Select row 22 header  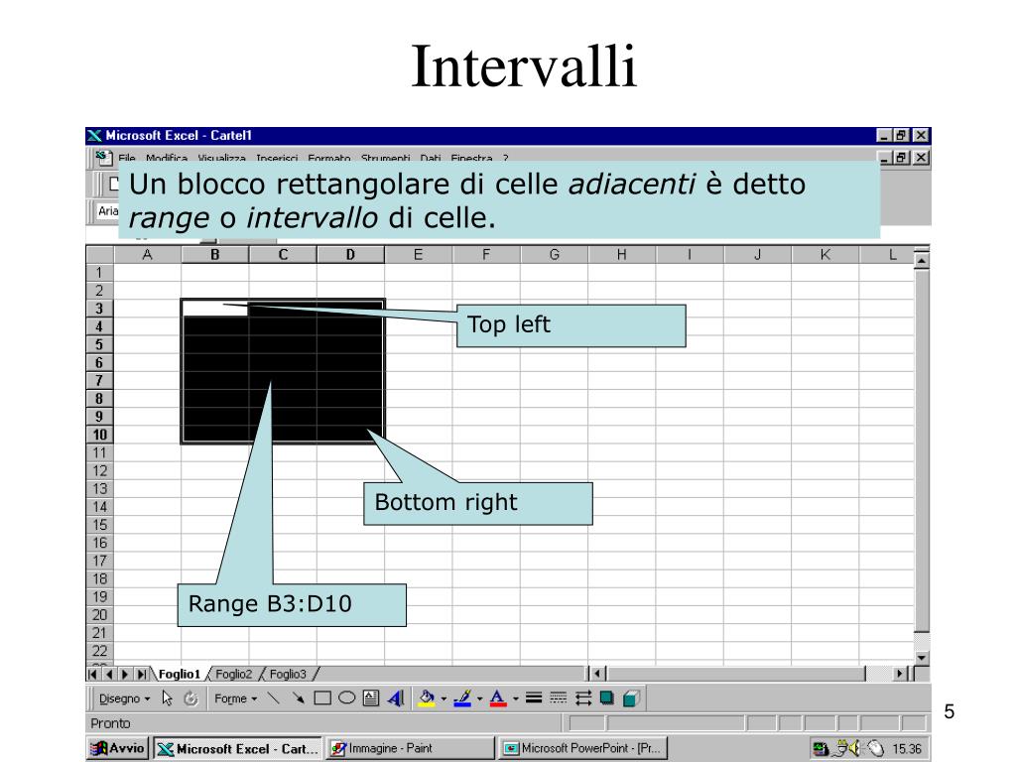click(100, 651)
